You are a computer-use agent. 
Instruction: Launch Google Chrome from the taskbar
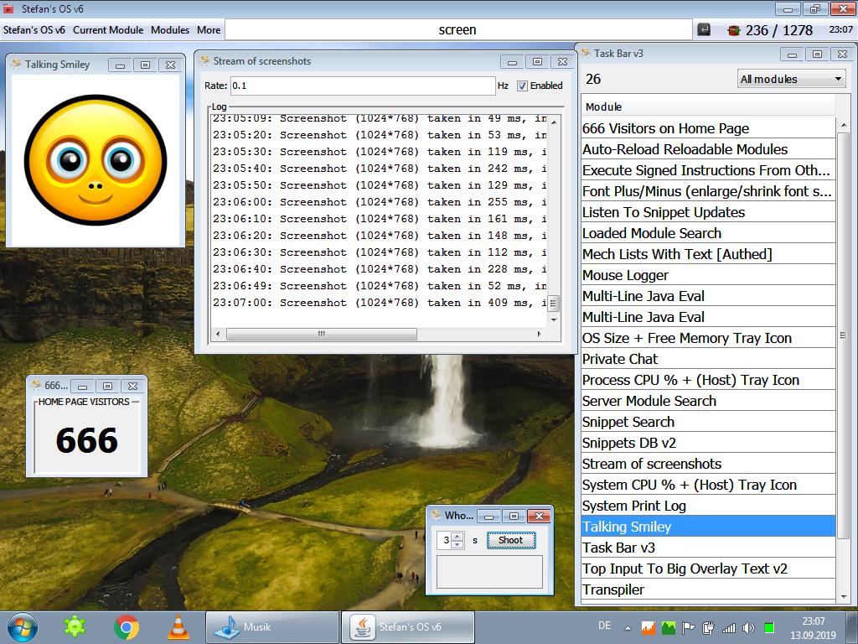pos(127,626)
